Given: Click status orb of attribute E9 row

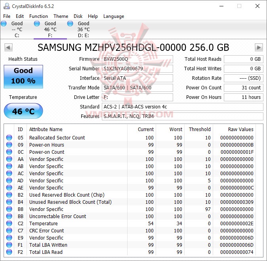Looking at the screenshot, I should pos(9,238).
